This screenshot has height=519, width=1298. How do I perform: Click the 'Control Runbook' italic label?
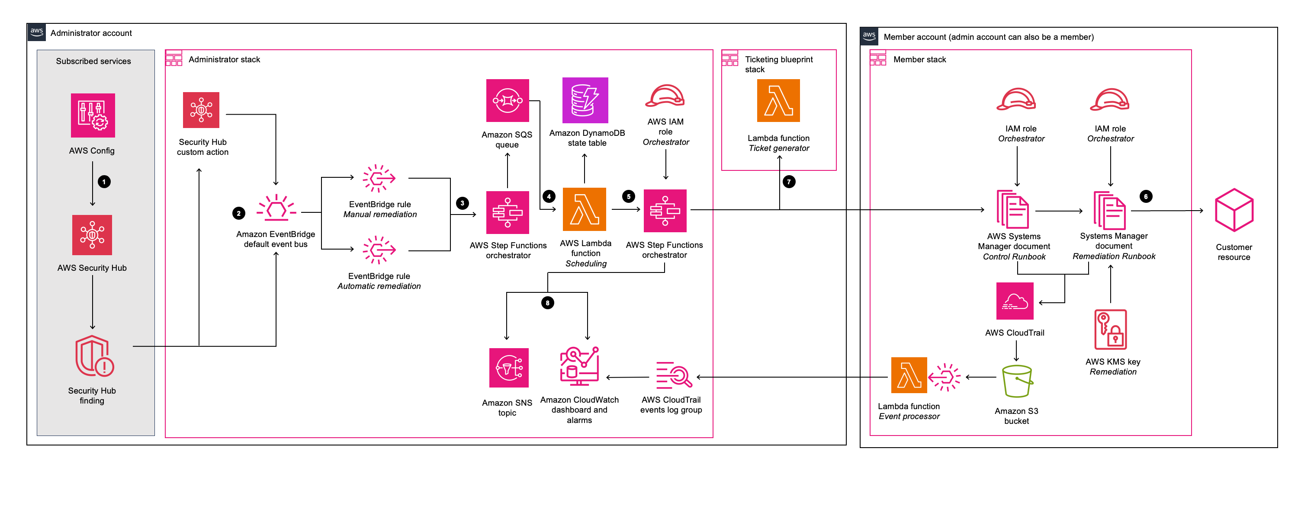1014,257
